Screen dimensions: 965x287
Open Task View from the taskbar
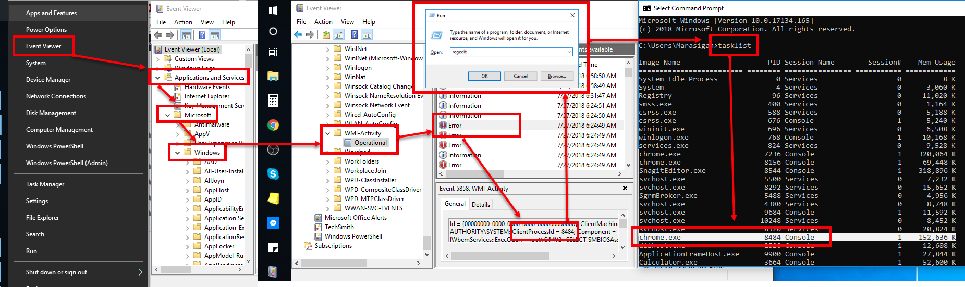(x=273, y=52)
